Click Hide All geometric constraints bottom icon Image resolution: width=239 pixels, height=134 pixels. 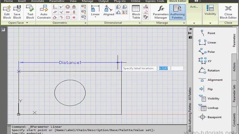pos(84,17)
